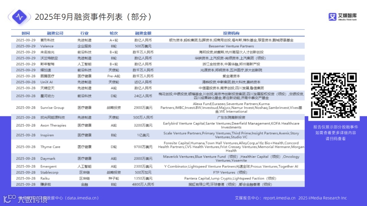Select the company cell '赚多啦'
This screenshot has width=367, height=206.
click(x=46, y=184)
